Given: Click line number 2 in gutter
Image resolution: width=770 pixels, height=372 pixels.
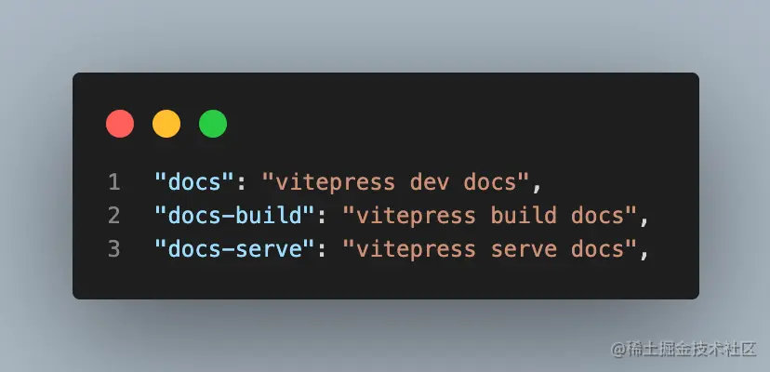Looking at the screenshot, I should [x=114, y=216].
